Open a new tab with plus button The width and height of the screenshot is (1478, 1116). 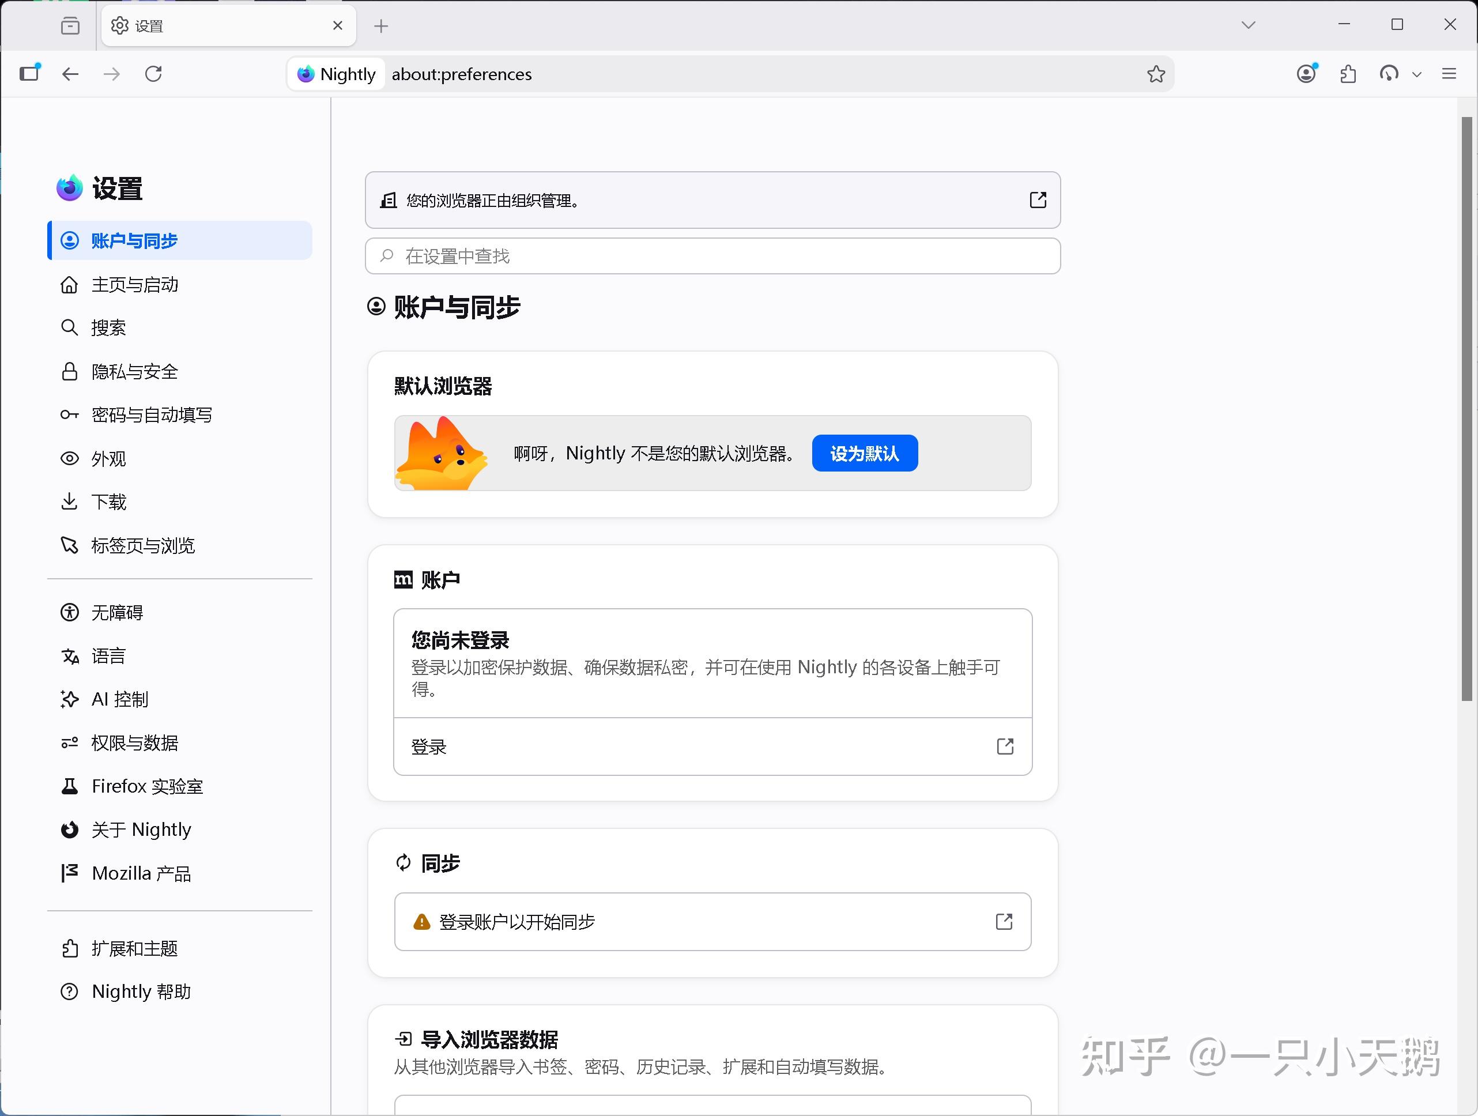(381, 26)
